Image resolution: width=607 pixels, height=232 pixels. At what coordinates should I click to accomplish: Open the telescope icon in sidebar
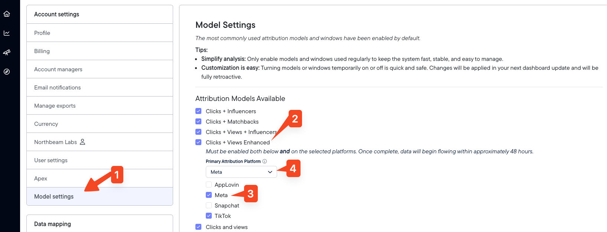pyautogui.click(x=7, y=53)
